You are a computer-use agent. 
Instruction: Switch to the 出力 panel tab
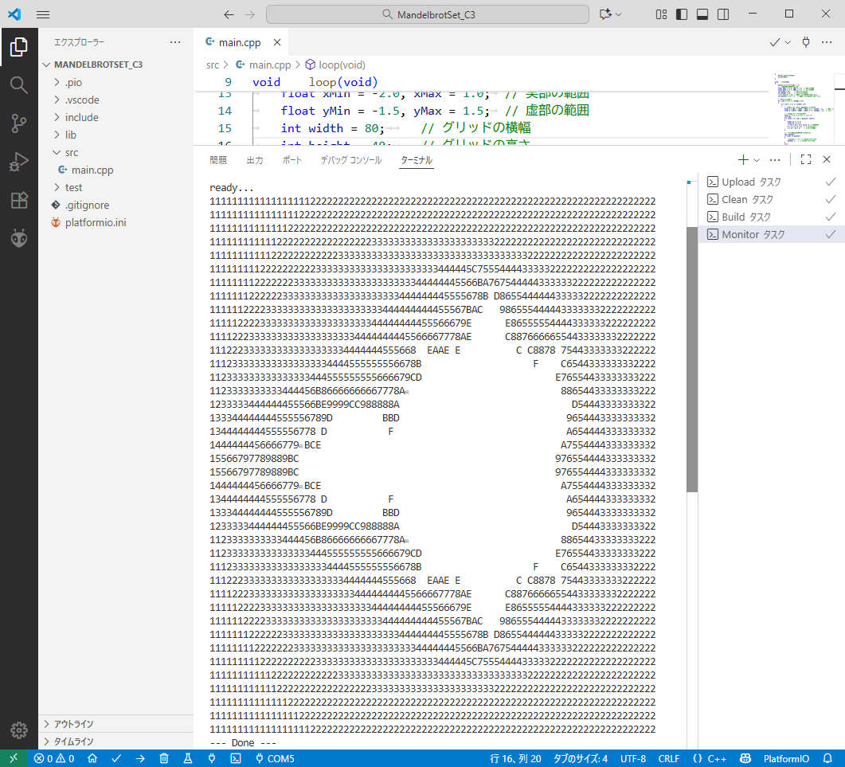(x=255, y=160)
